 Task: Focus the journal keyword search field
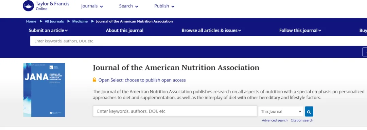pyautogui.click(x=175, y=111)
